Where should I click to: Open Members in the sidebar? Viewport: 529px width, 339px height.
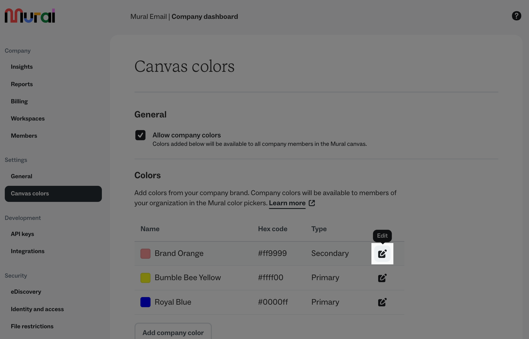click(x=24, y=136)
